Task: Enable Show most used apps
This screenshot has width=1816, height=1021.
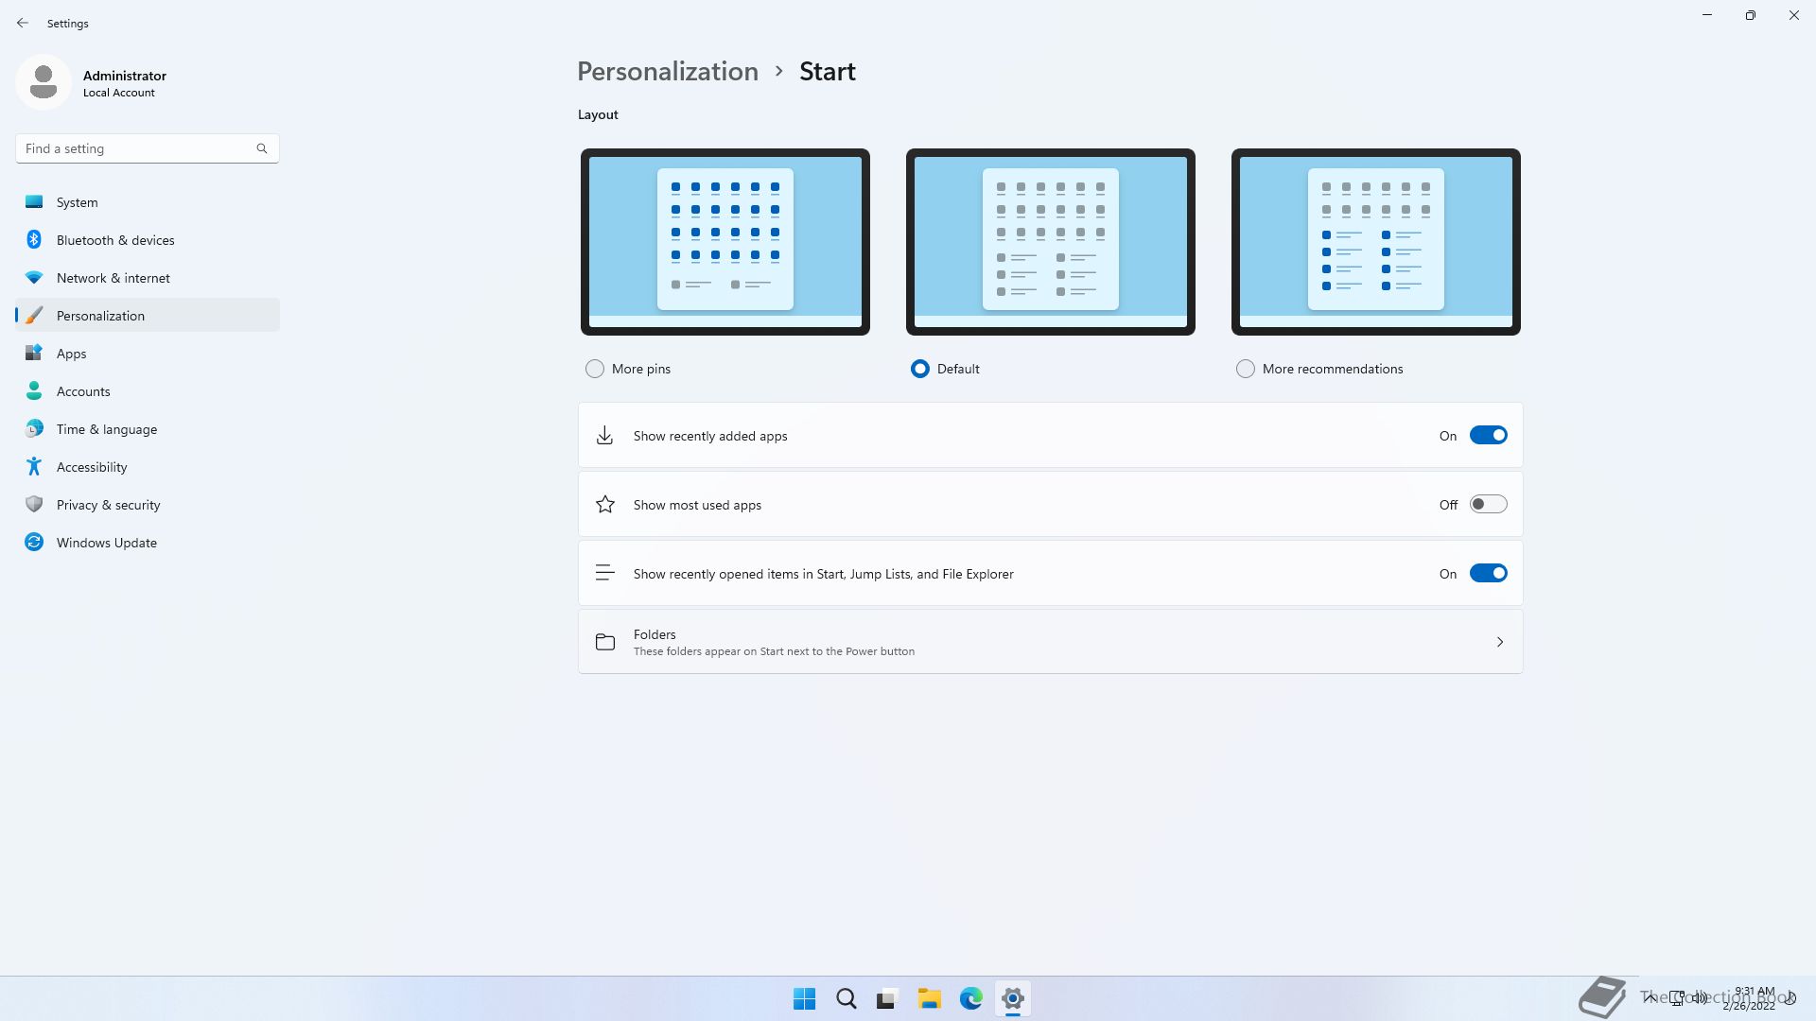Action: click(x=1488, y=505)
